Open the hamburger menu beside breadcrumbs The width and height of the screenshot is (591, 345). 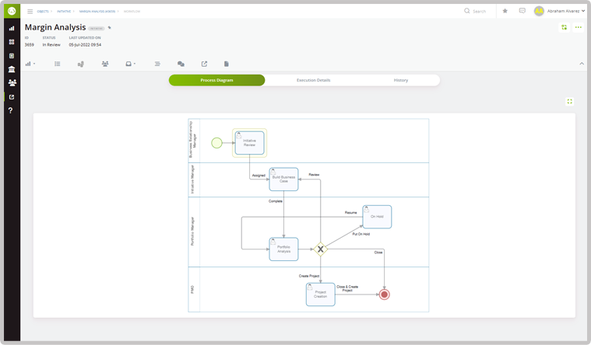point(30,12)
